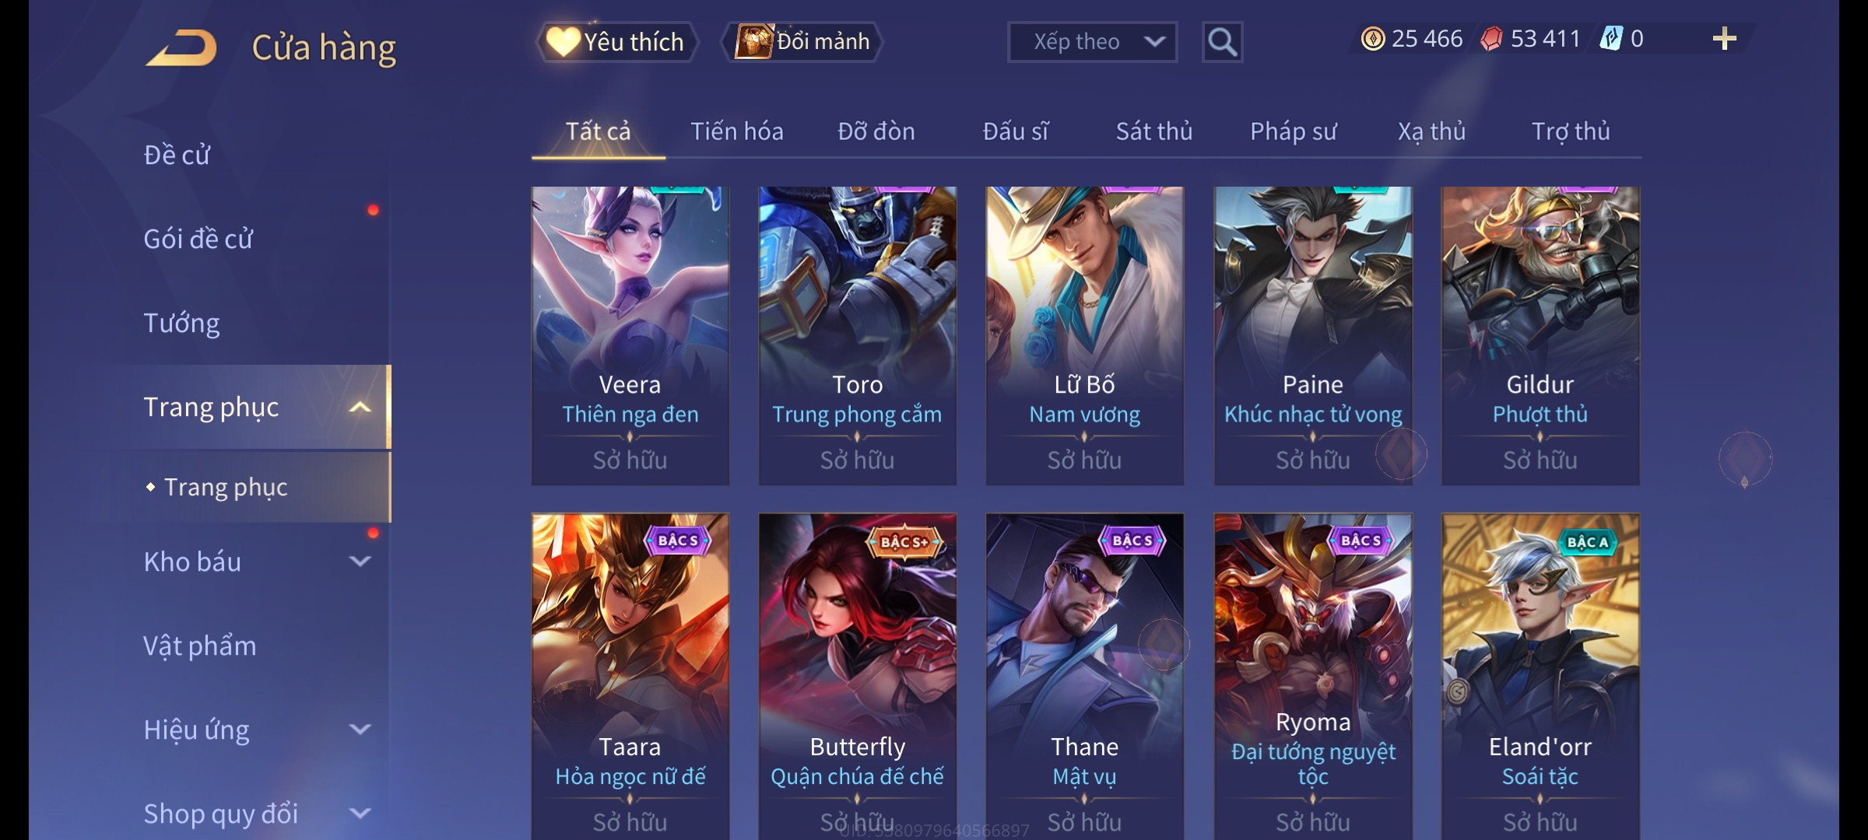Select the Tiến hóa tab
This screenshot has width=1868, height=840.
(x=736, y=131)
